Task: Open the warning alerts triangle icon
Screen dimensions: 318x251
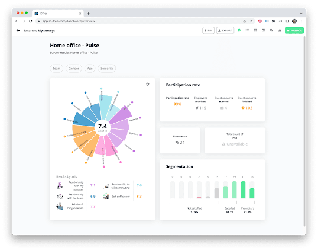Action: tap(280, 30)
